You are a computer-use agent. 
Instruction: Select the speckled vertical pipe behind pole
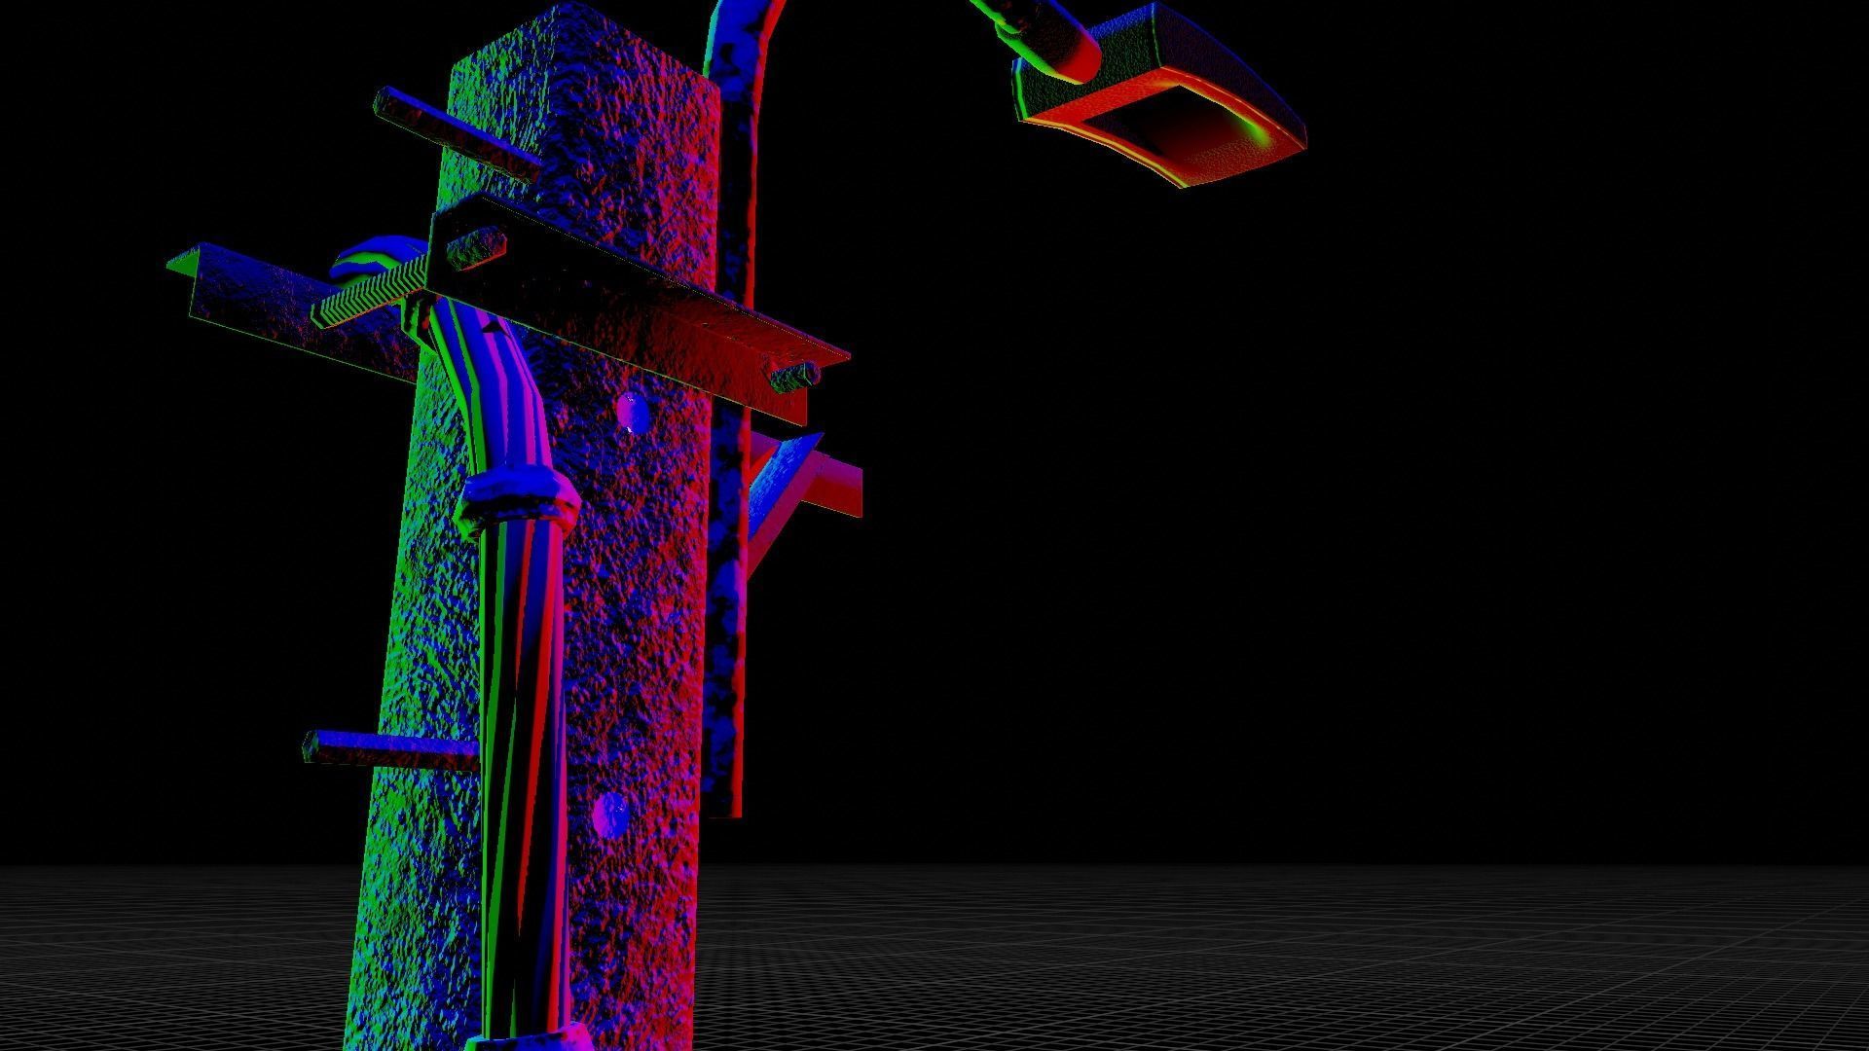pyautogui.click(x=723, y=633)
